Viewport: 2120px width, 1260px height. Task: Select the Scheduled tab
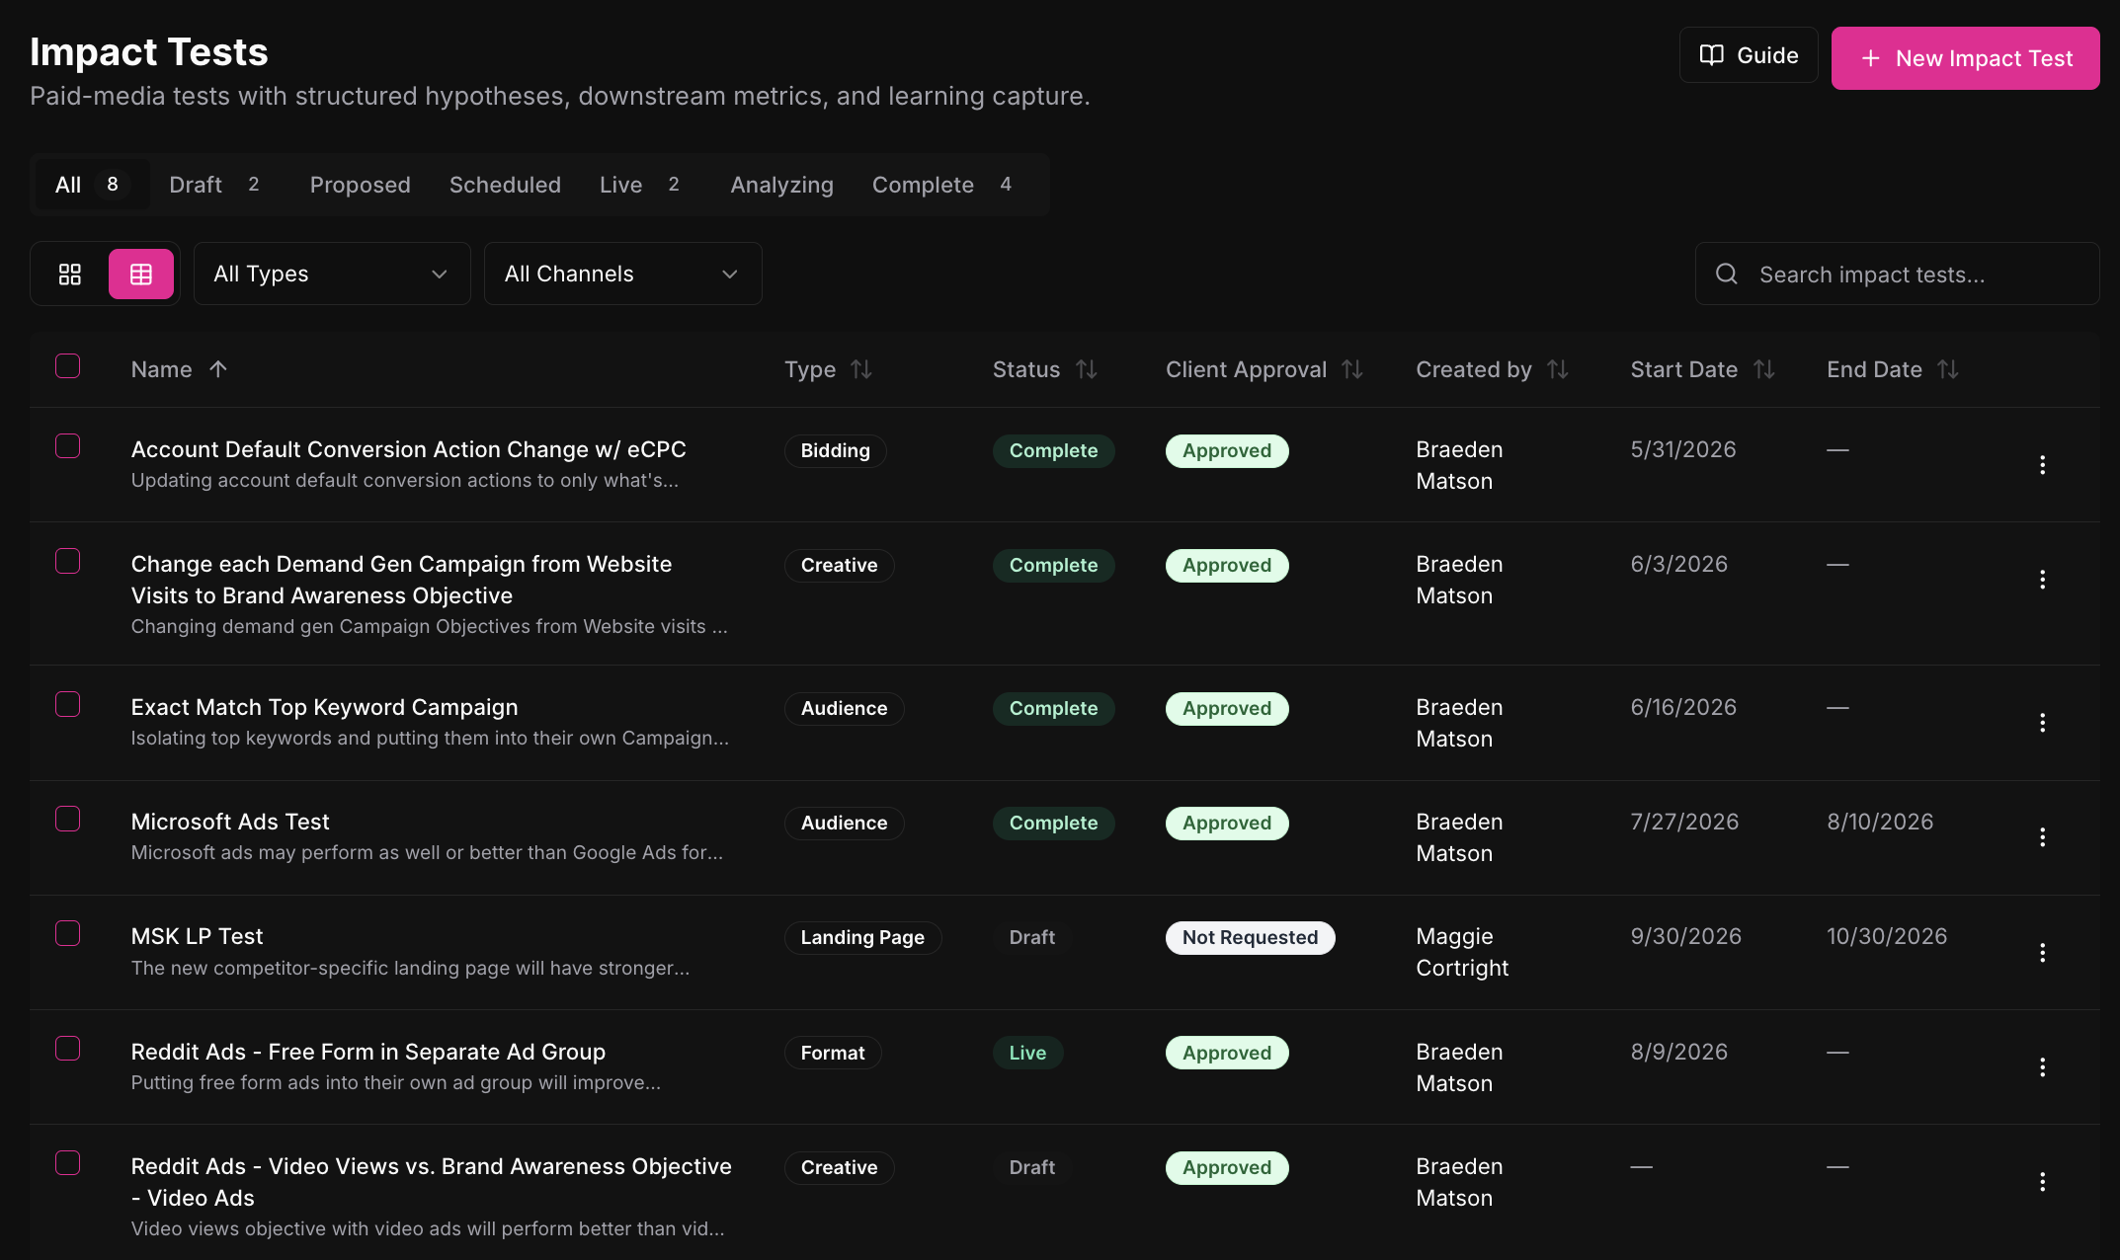[505, 185]
